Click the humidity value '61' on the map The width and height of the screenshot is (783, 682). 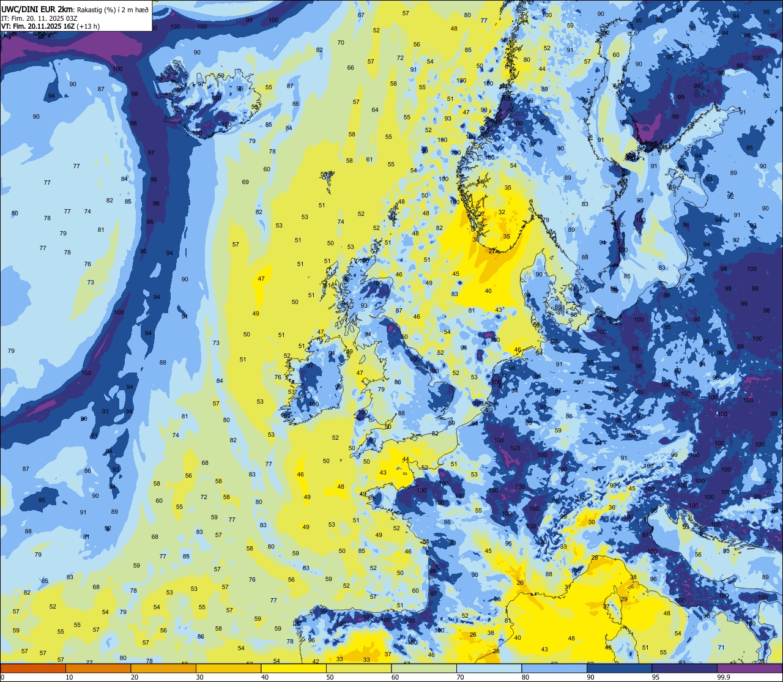(369, 160)
